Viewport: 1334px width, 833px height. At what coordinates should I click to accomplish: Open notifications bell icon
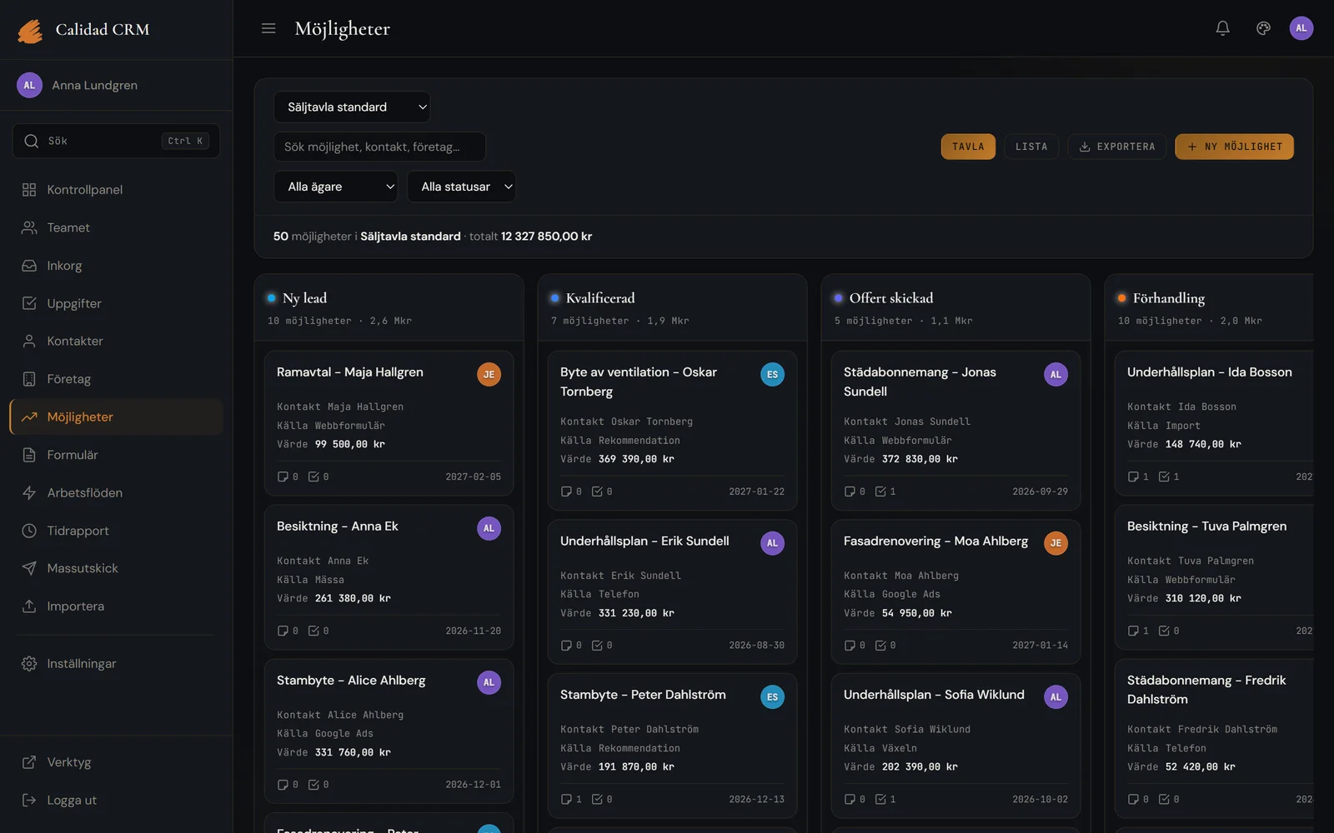(1222, 28)
